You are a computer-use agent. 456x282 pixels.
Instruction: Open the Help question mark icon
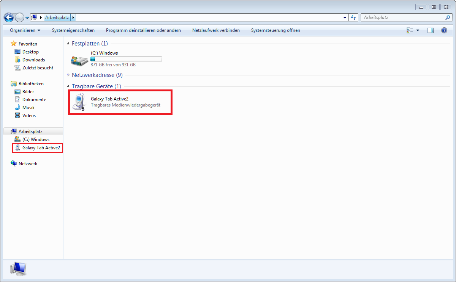444,30
